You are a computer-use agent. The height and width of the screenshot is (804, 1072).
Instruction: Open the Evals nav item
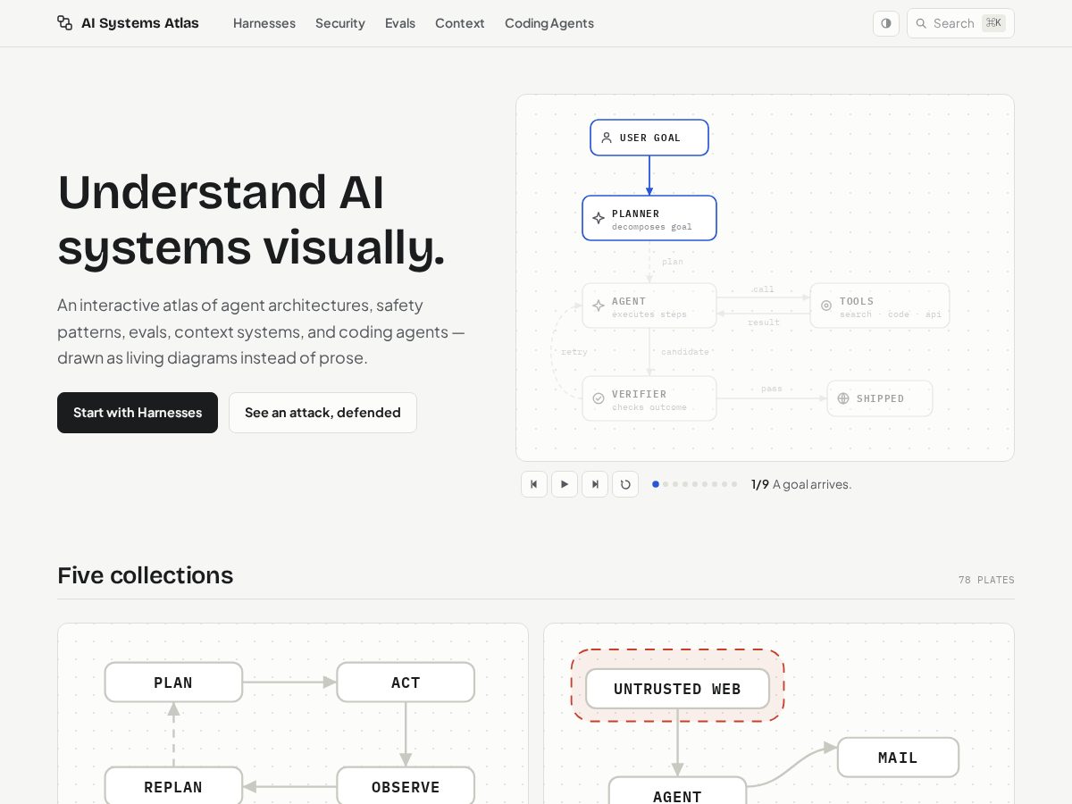pyautogui.click(x=400, y=23)
